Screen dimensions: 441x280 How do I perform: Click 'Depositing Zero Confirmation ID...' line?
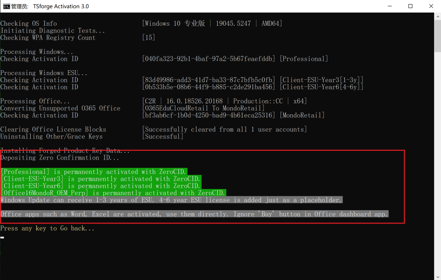tap(60, 158)
